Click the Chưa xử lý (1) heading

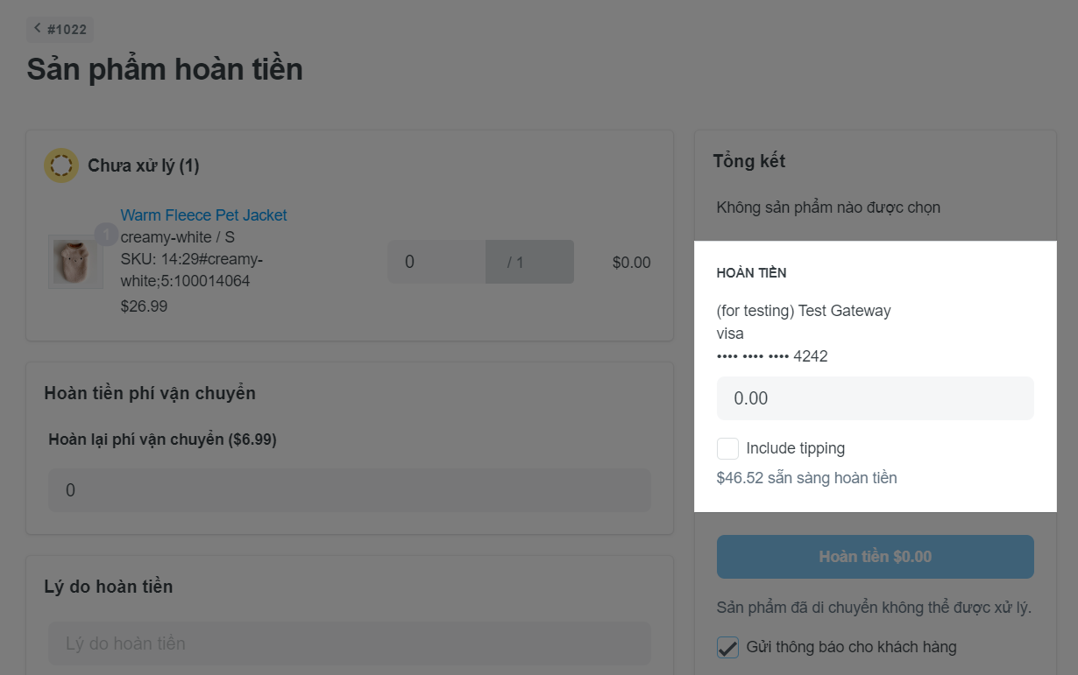coord(144,165)
